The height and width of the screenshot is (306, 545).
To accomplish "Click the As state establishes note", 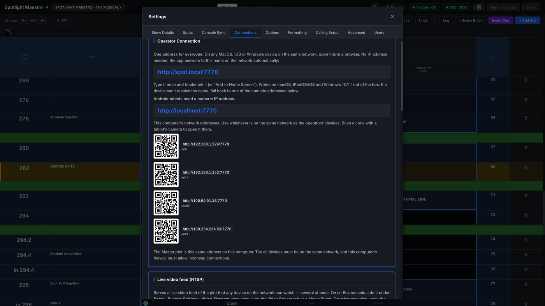I will 66,254.
